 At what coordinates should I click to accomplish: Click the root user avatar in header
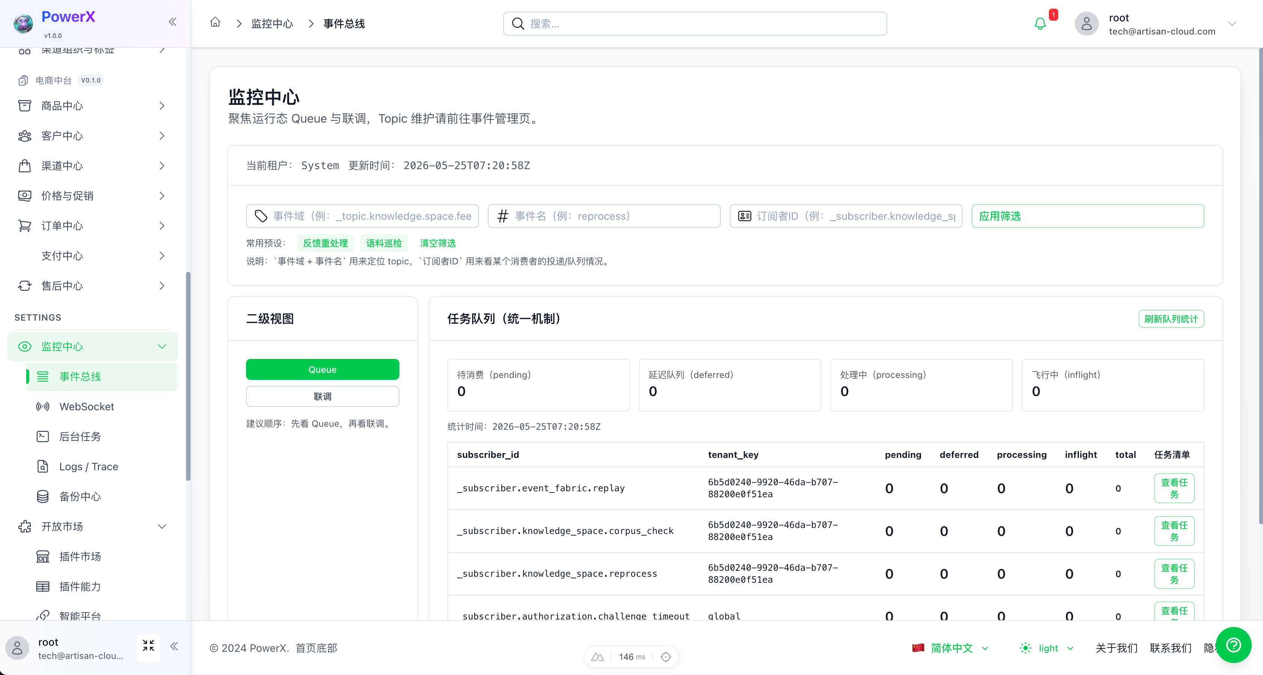(1086, 24)
